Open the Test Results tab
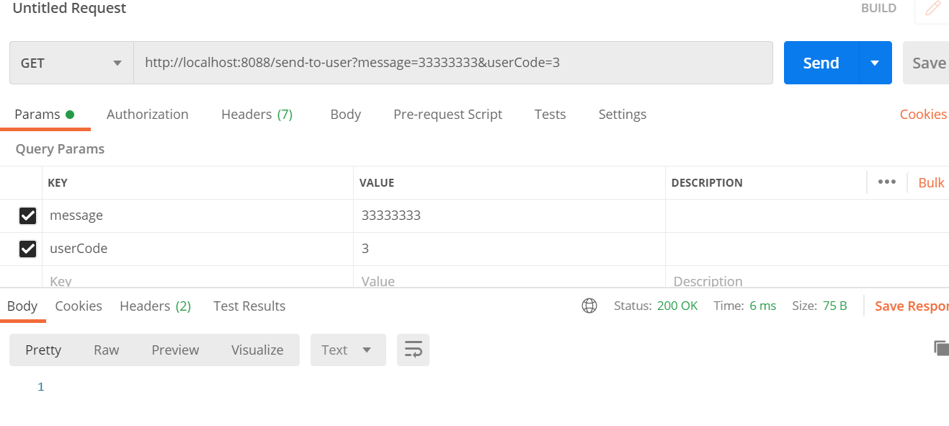 pos(249,306)
